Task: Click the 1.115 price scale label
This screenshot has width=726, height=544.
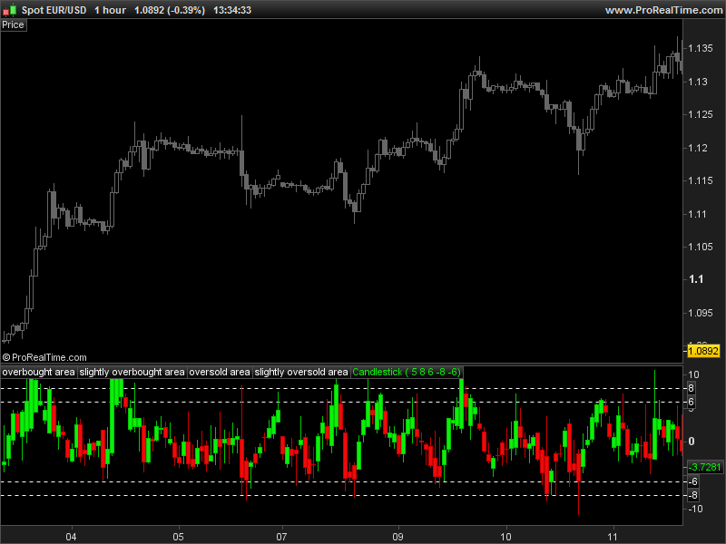Action: (x=701, y=180)
